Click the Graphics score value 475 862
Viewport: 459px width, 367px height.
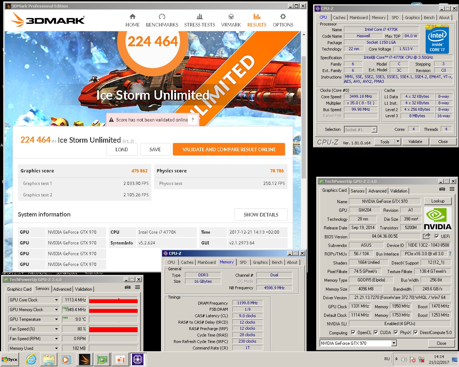[x=139, y=171]
